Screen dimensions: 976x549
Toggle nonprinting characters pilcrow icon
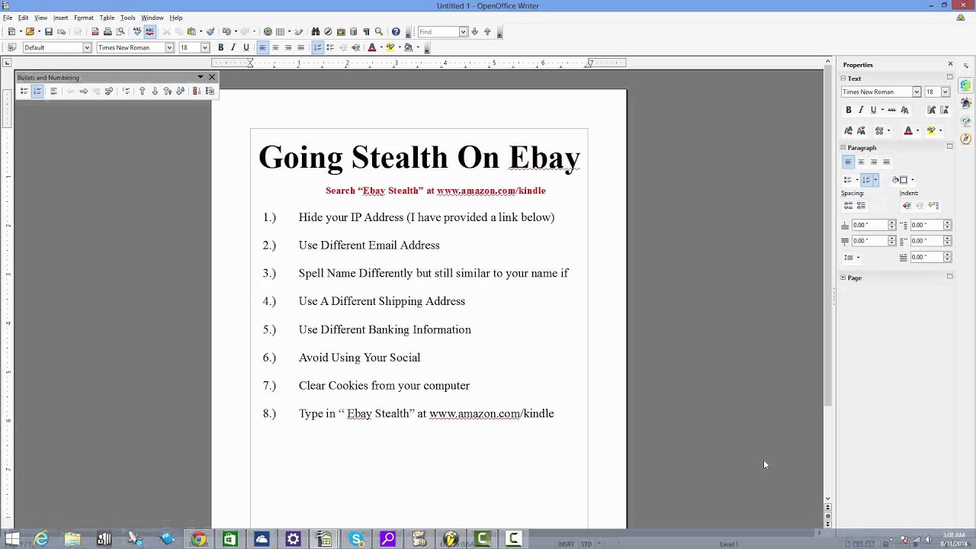click(x=366, y=32)
